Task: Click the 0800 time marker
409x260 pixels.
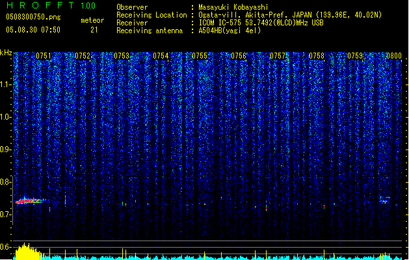Action: point(394,56)
